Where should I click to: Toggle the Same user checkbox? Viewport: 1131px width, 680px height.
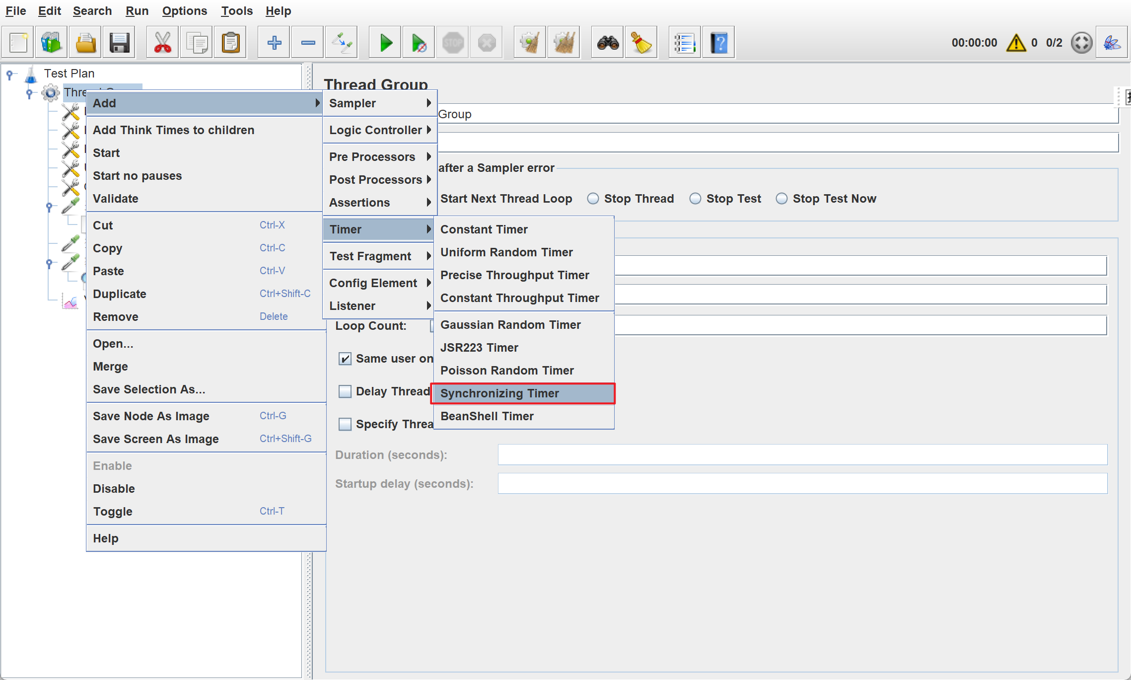[x=345, y=359]
